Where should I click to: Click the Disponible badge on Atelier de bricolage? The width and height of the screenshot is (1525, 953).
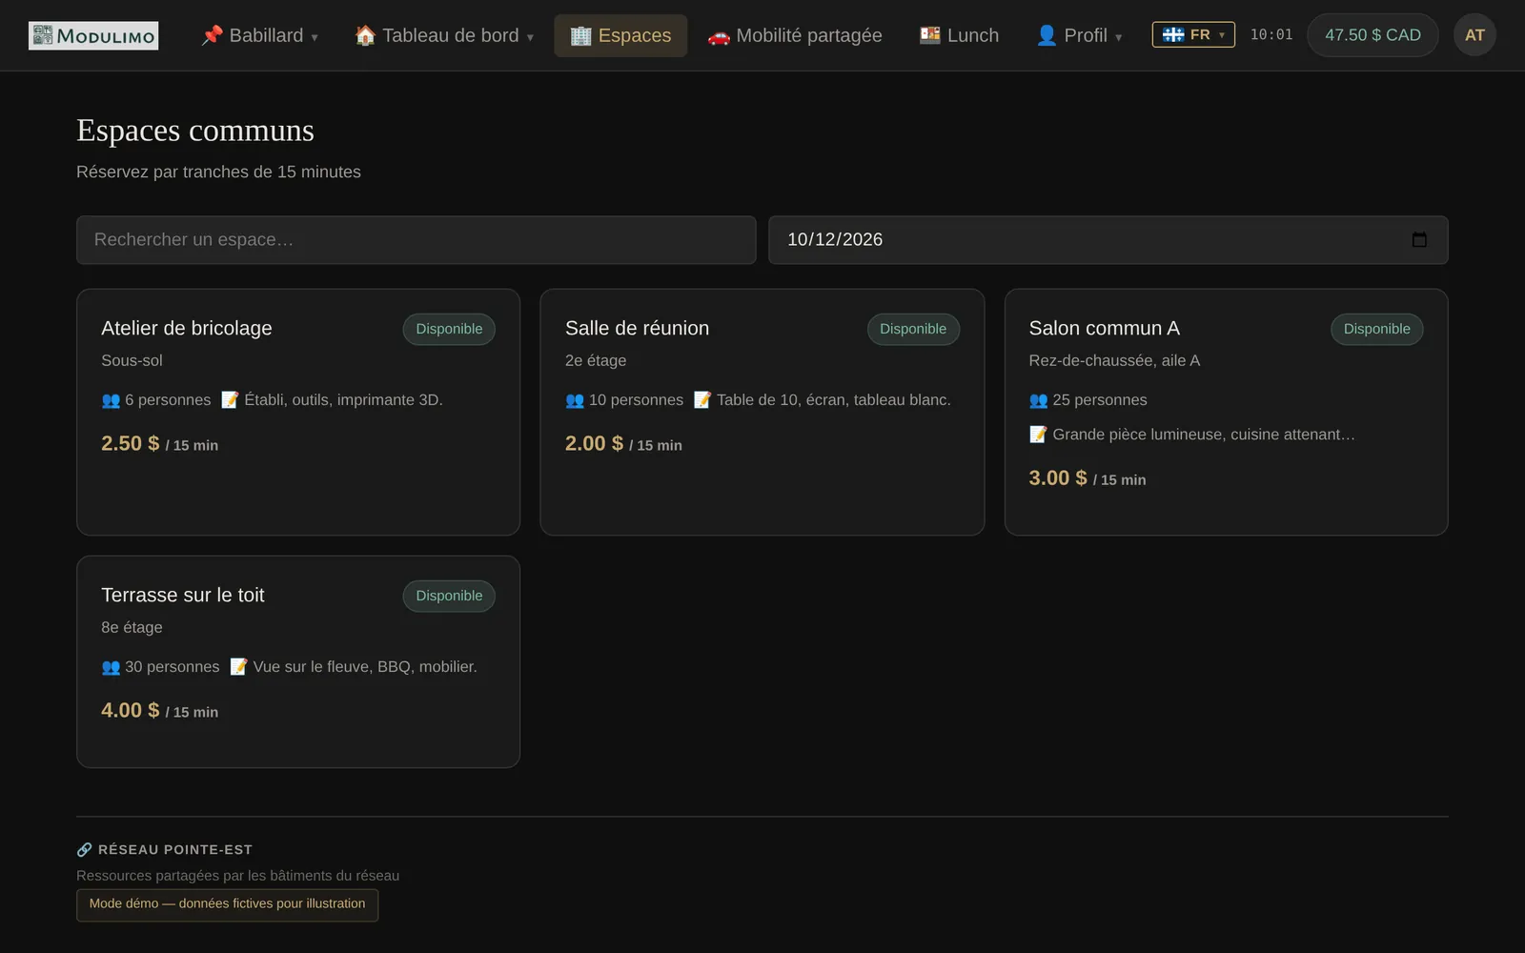[449, 329]
